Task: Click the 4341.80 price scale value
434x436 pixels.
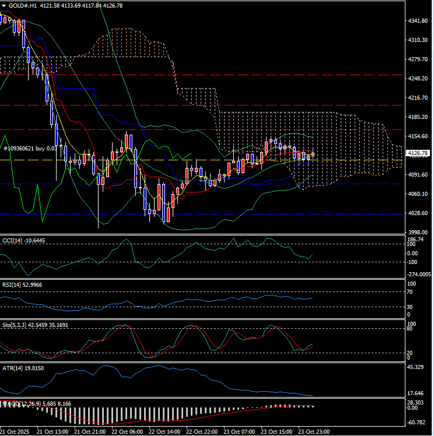Action: (x=418, y=21)
